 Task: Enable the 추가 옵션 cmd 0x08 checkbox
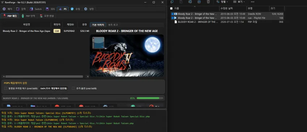pos(73,89)
